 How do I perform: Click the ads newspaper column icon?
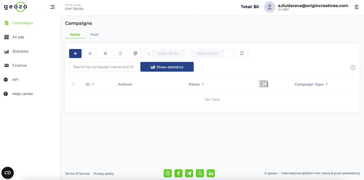[263, 84]
